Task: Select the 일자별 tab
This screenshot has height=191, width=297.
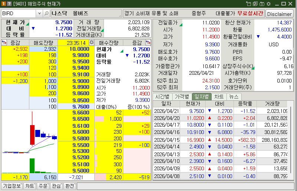Action: 202,97
